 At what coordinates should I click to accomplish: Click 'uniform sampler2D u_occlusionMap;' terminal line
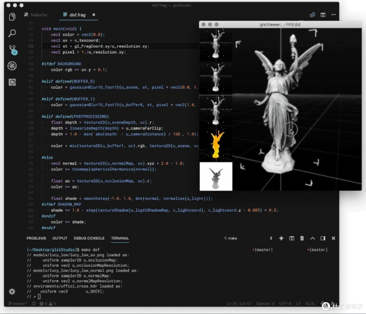tap(80, 260)
